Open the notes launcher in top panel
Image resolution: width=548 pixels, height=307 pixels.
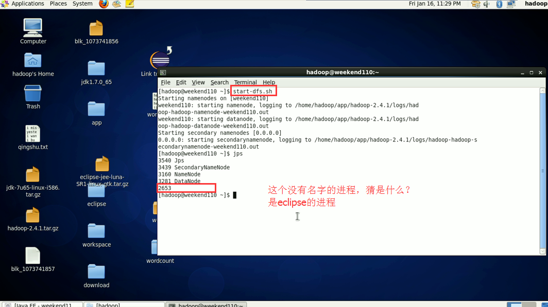[x=130, y=4]
